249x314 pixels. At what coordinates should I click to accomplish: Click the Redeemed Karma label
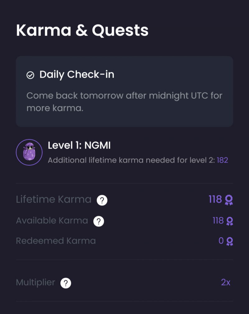click(56, 241)
